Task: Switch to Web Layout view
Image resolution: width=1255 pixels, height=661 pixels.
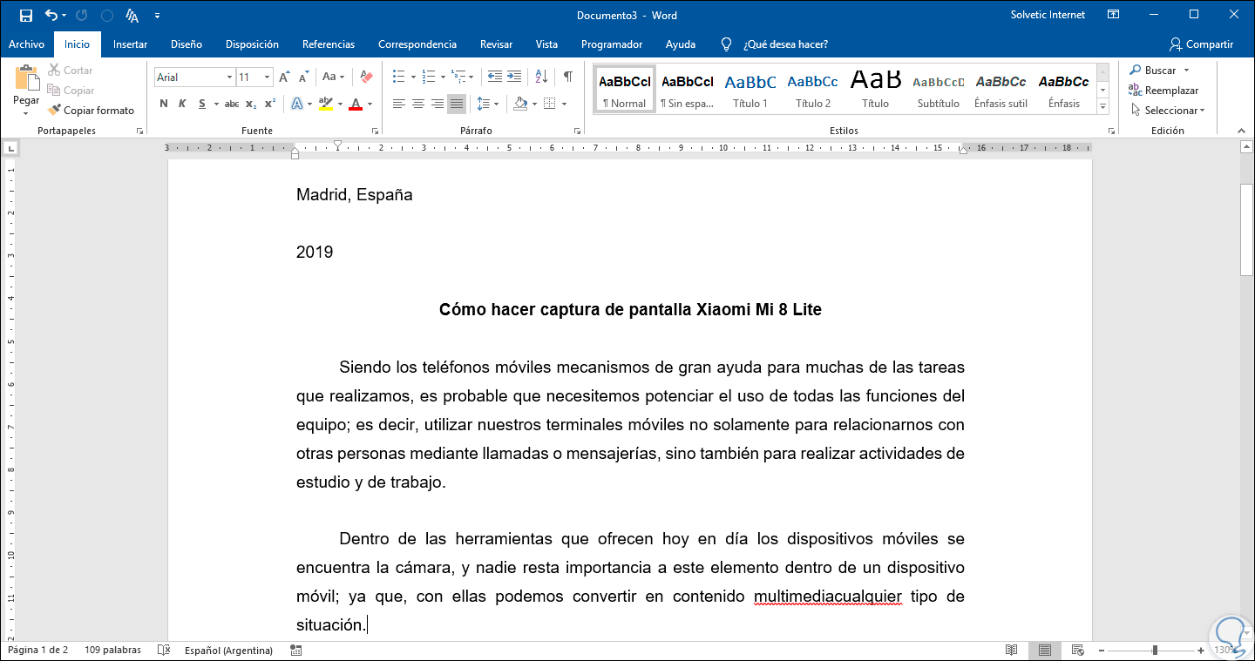Action: 1077,650
